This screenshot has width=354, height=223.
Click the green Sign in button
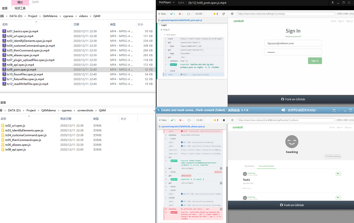coord(315,61)
